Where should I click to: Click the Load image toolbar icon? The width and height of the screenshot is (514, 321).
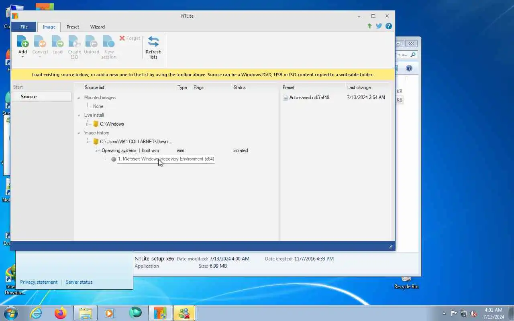click(57, 42)
